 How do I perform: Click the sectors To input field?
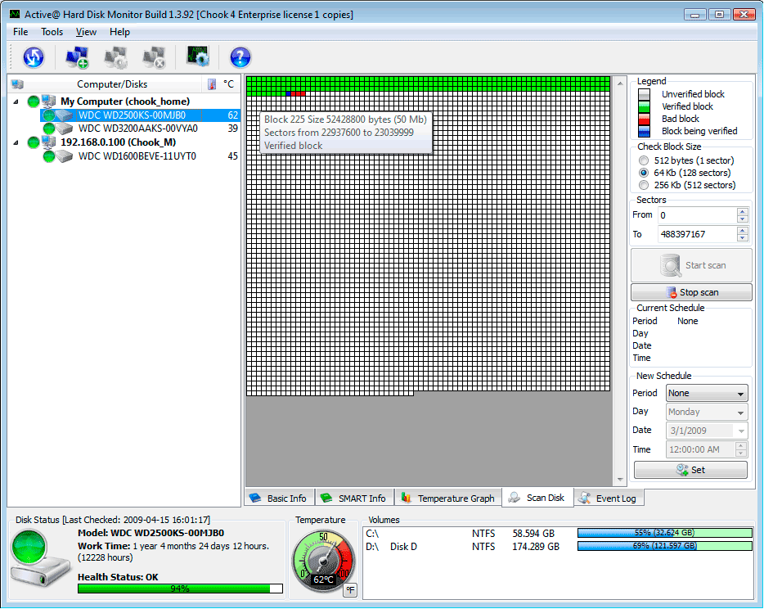[697, 234]
